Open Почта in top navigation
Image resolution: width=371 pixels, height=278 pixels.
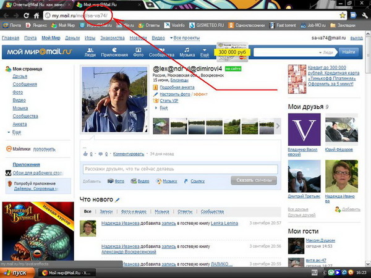point(30,38)
